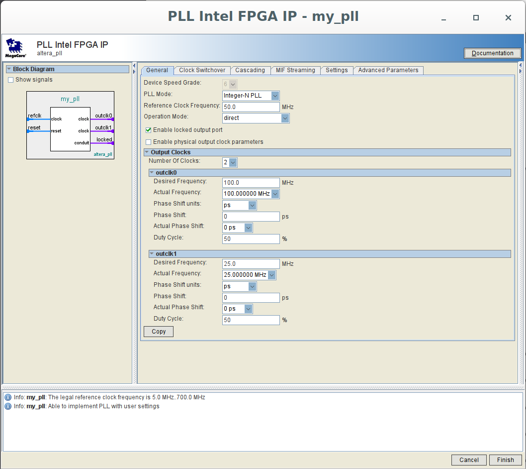Check Enable physical output clock parameters

coord(148,142)
